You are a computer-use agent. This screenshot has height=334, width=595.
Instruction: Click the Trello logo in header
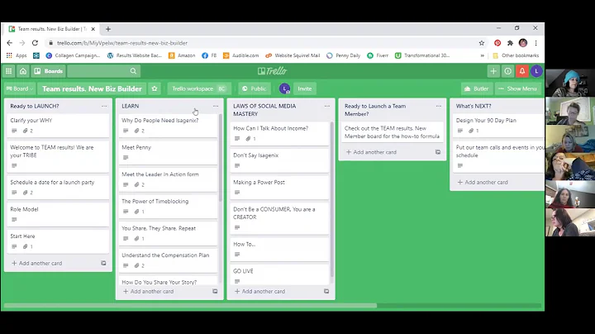click(272, 71)
